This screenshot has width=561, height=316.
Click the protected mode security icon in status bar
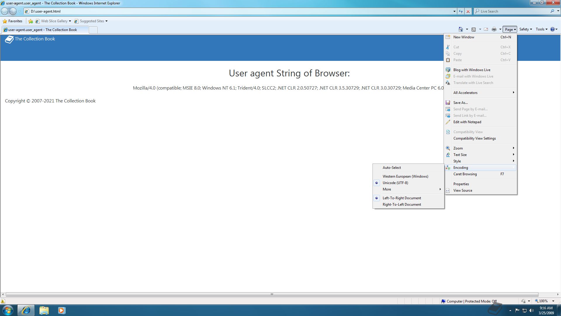tap(523, 301)
